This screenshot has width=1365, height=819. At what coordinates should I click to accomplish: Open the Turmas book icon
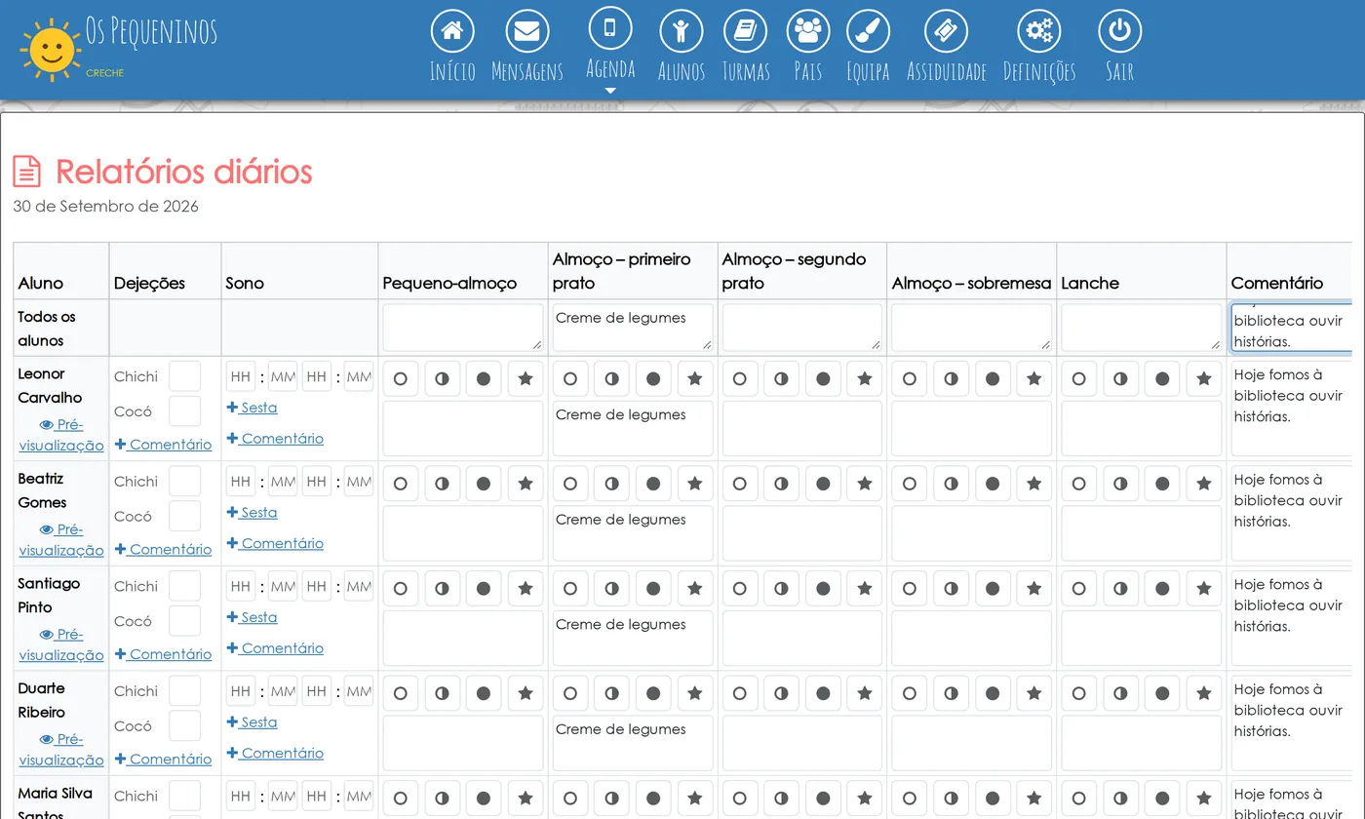pyautogui.click(x=745, y=31)
